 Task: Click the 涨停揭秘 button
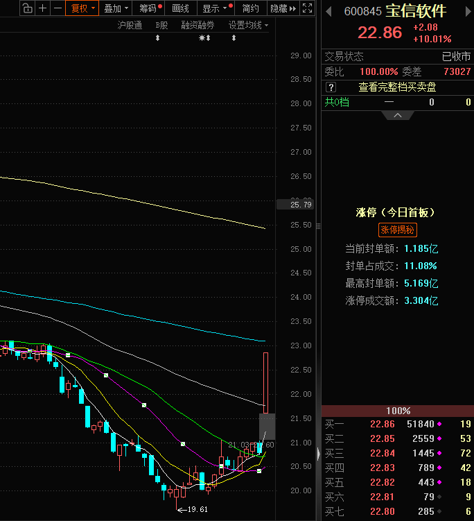(x=398, y=230)
